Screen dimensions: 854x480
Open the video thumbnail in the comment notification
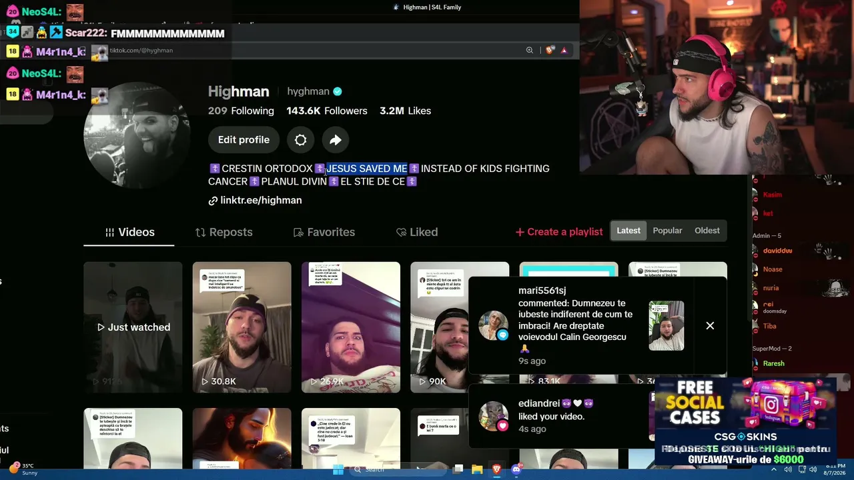click(666, 325)
